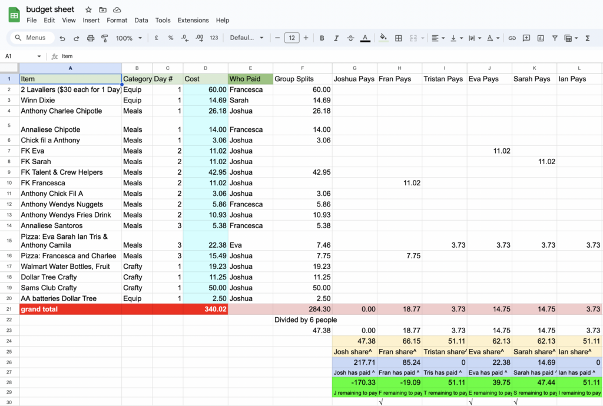
Task: Click the increase font size plus button
Action: click(x=306, y=38)
